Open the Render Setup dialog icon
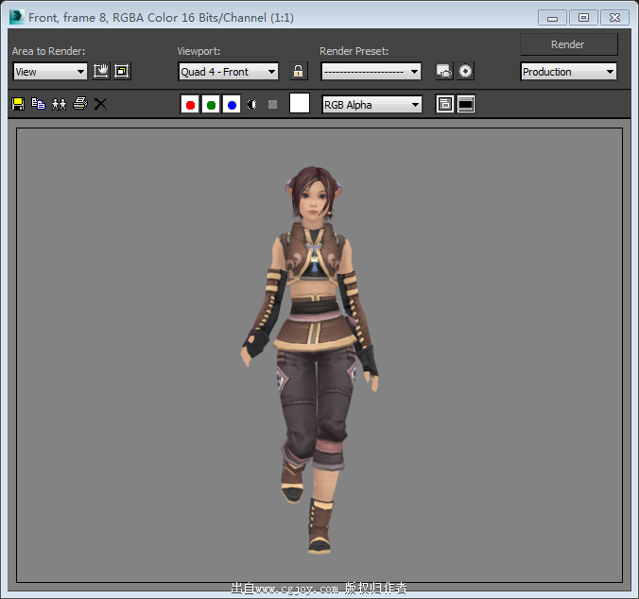The height and width of the screenshot is (599, 639). click(x=443, y=71)
